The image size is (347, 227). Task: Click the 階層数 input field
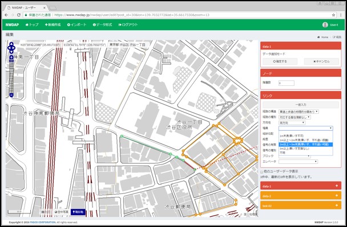(x=287, y=83)
